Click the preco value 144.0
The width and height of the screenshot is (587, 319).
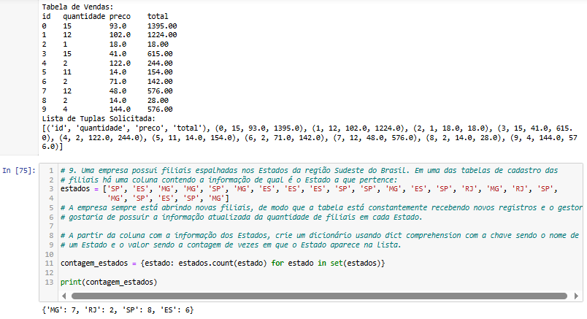[120, 109]
